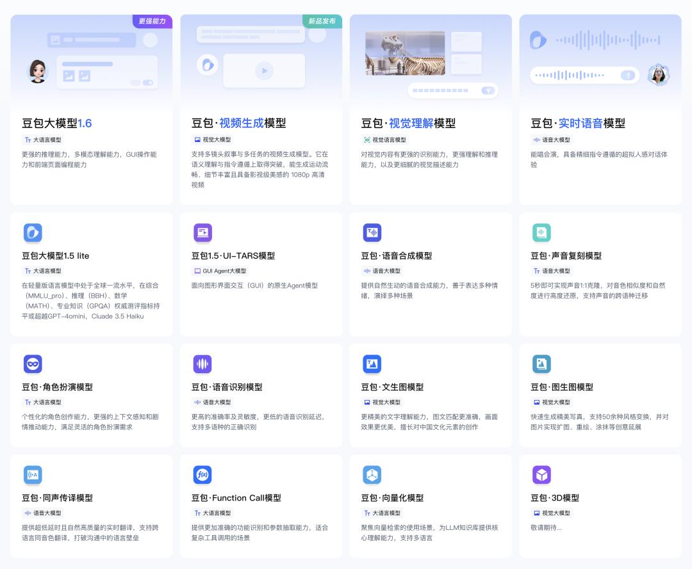This screenshot has width=692, height=569.
Task: Click the 视觉大模型 tag icon under 视频生成模型
Action: click(197, 140)
